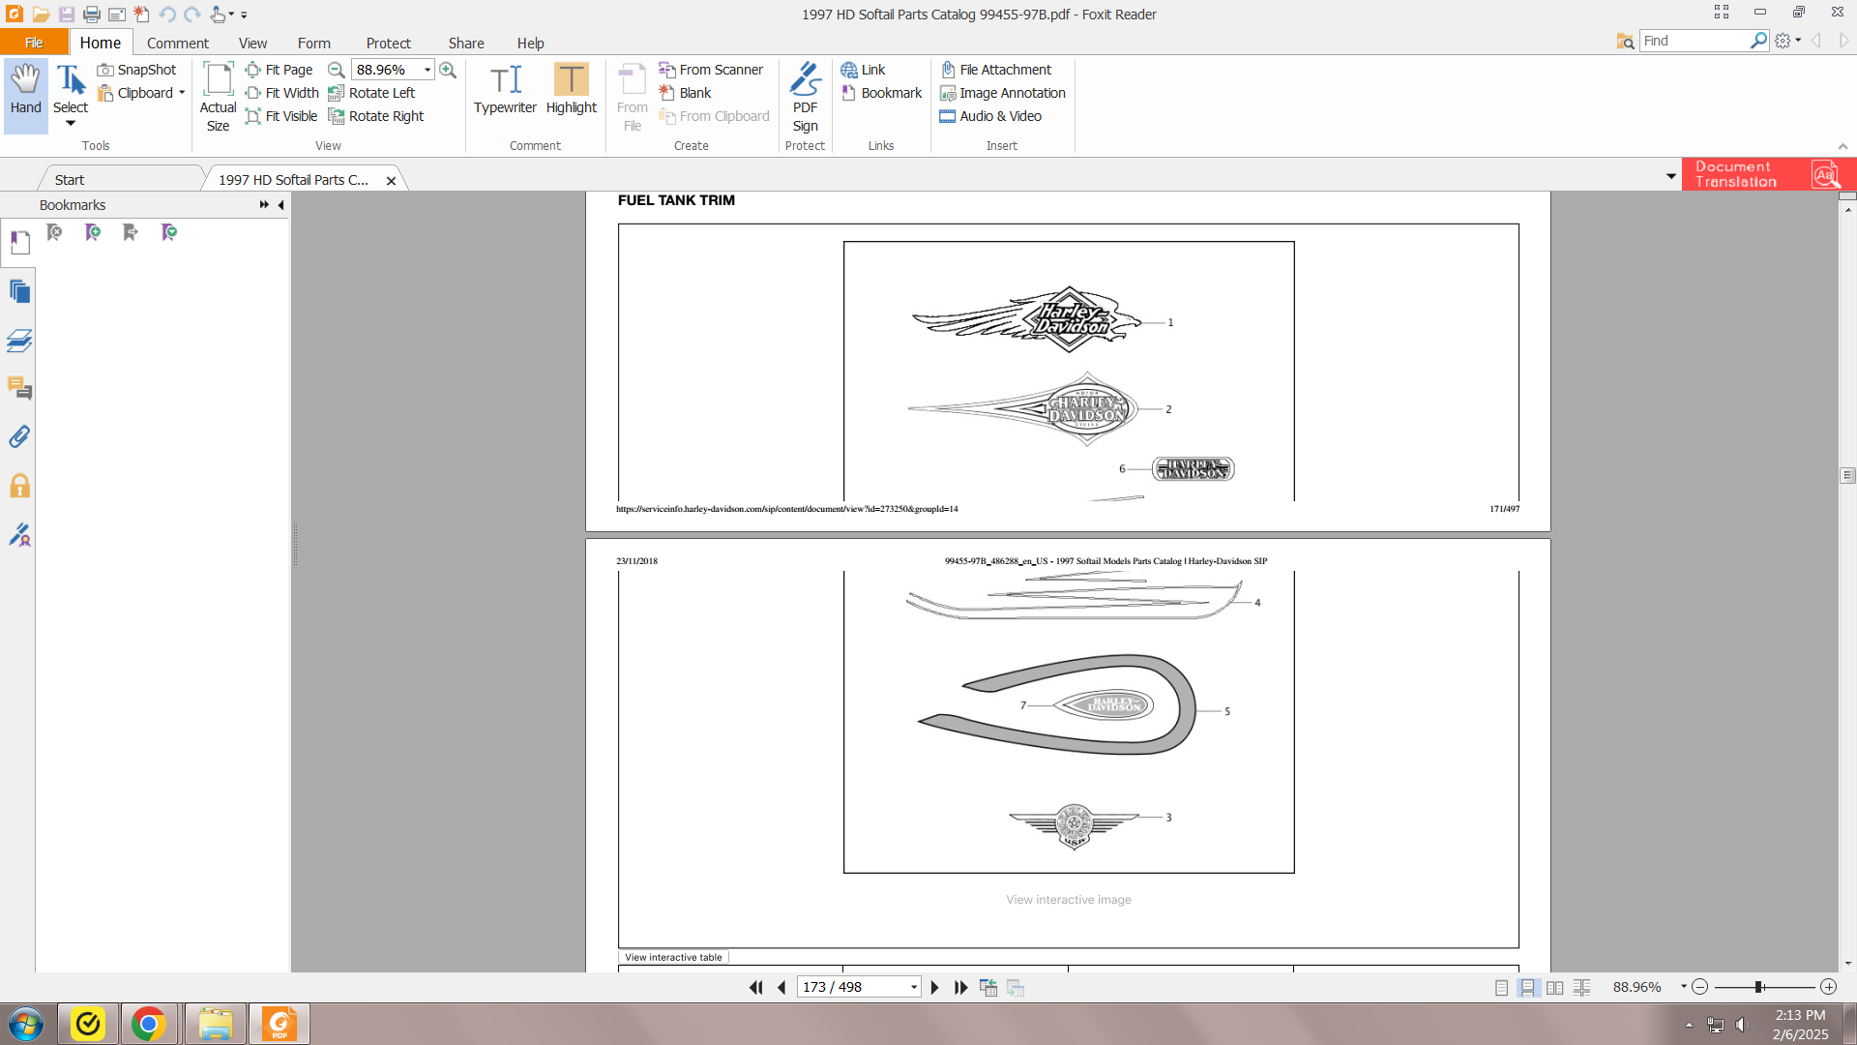Open the Security panel lock icon
Screen dimensions: 1857x1045
coord(19,486)
